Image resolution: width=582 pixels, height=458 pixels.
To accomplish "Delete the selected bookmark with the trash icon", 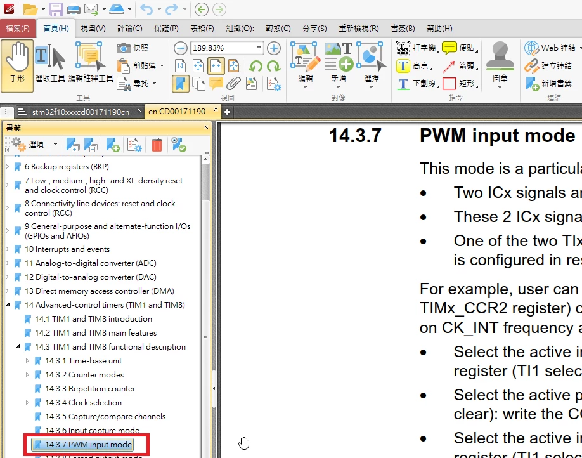I will 157,145.
